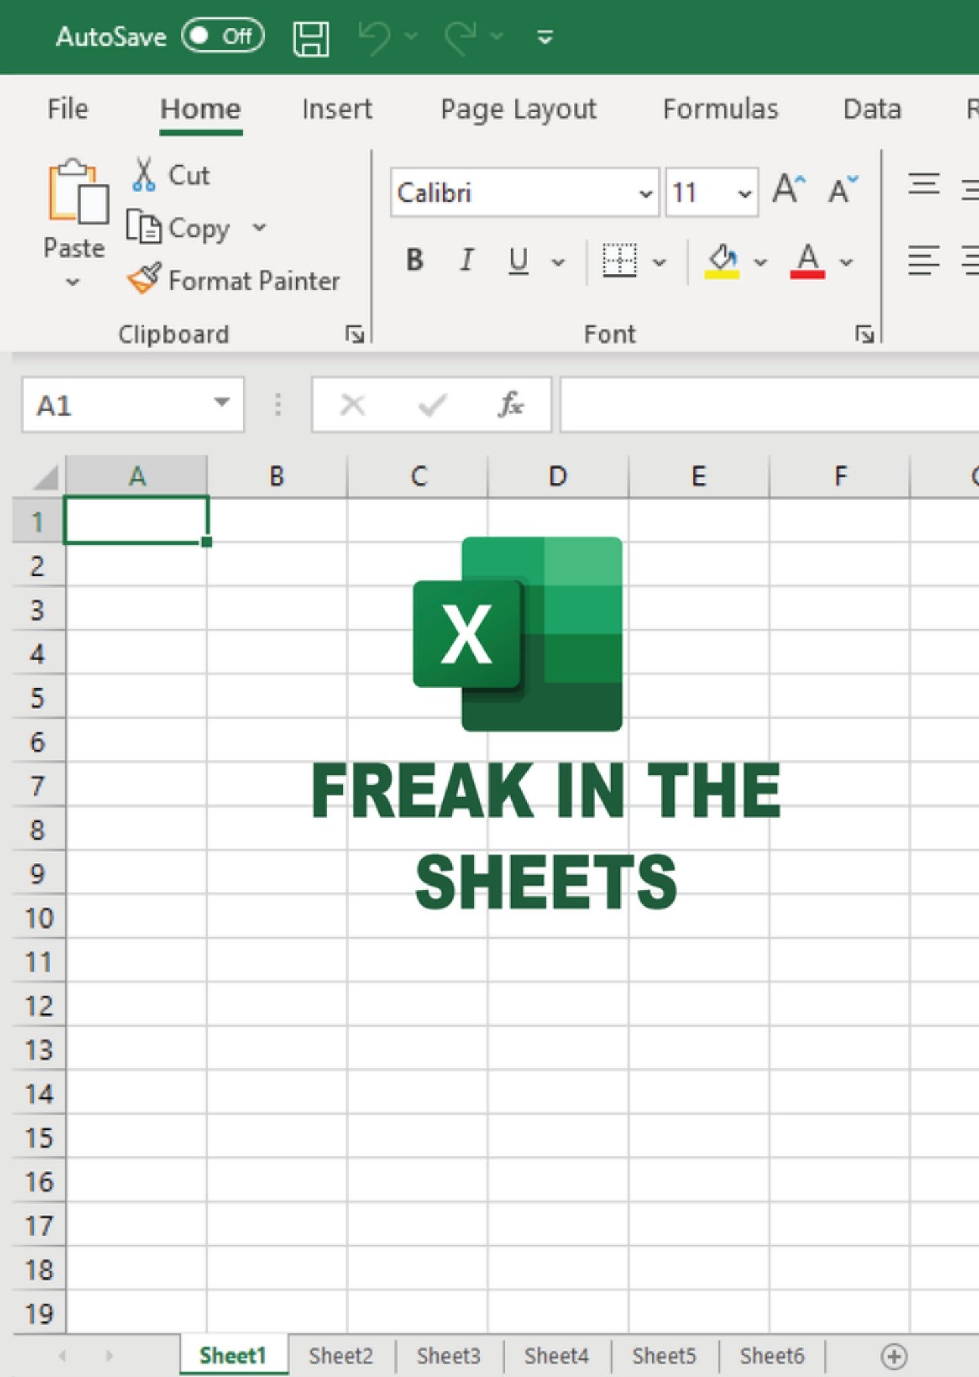This screenshot has width=979, height=1377.
Task: Click the Cut scissors button
Action: 171,175
